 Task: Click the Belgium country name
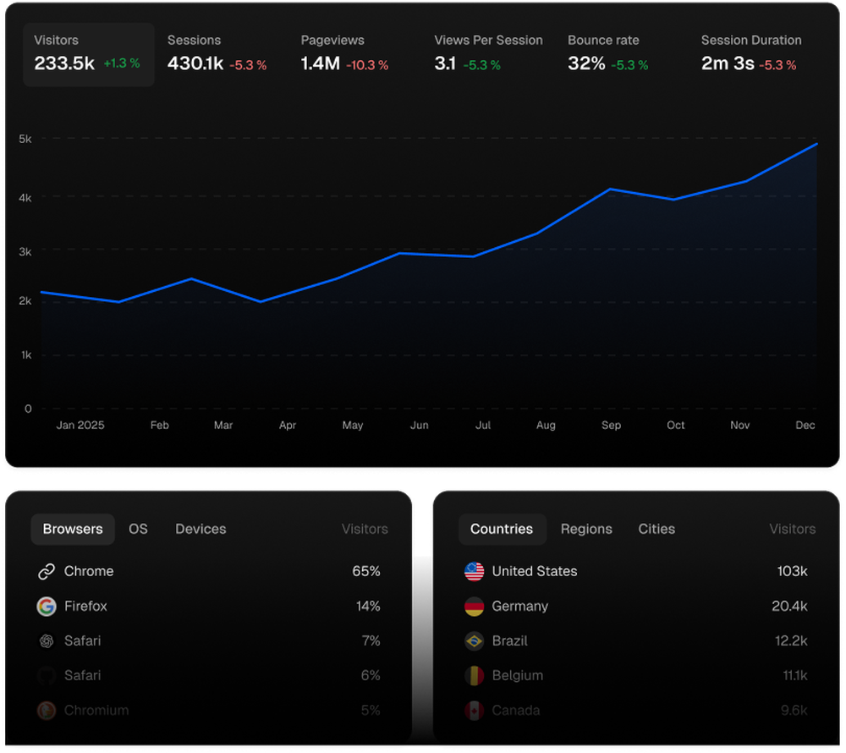pyautogui.click(x=518, y=675)
